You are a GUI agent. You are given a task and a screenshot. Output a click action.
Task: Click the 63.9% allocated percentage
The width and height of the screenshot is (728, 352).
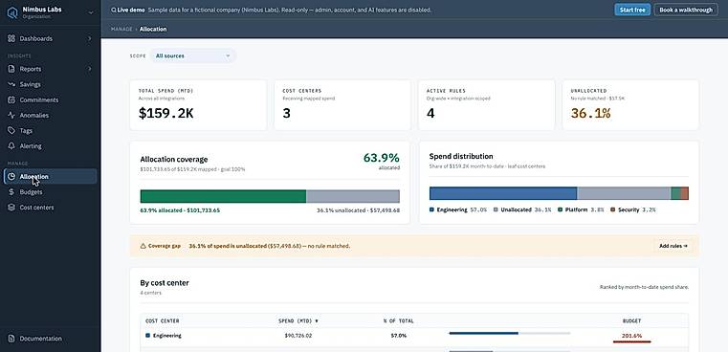[x=381, y=158]
